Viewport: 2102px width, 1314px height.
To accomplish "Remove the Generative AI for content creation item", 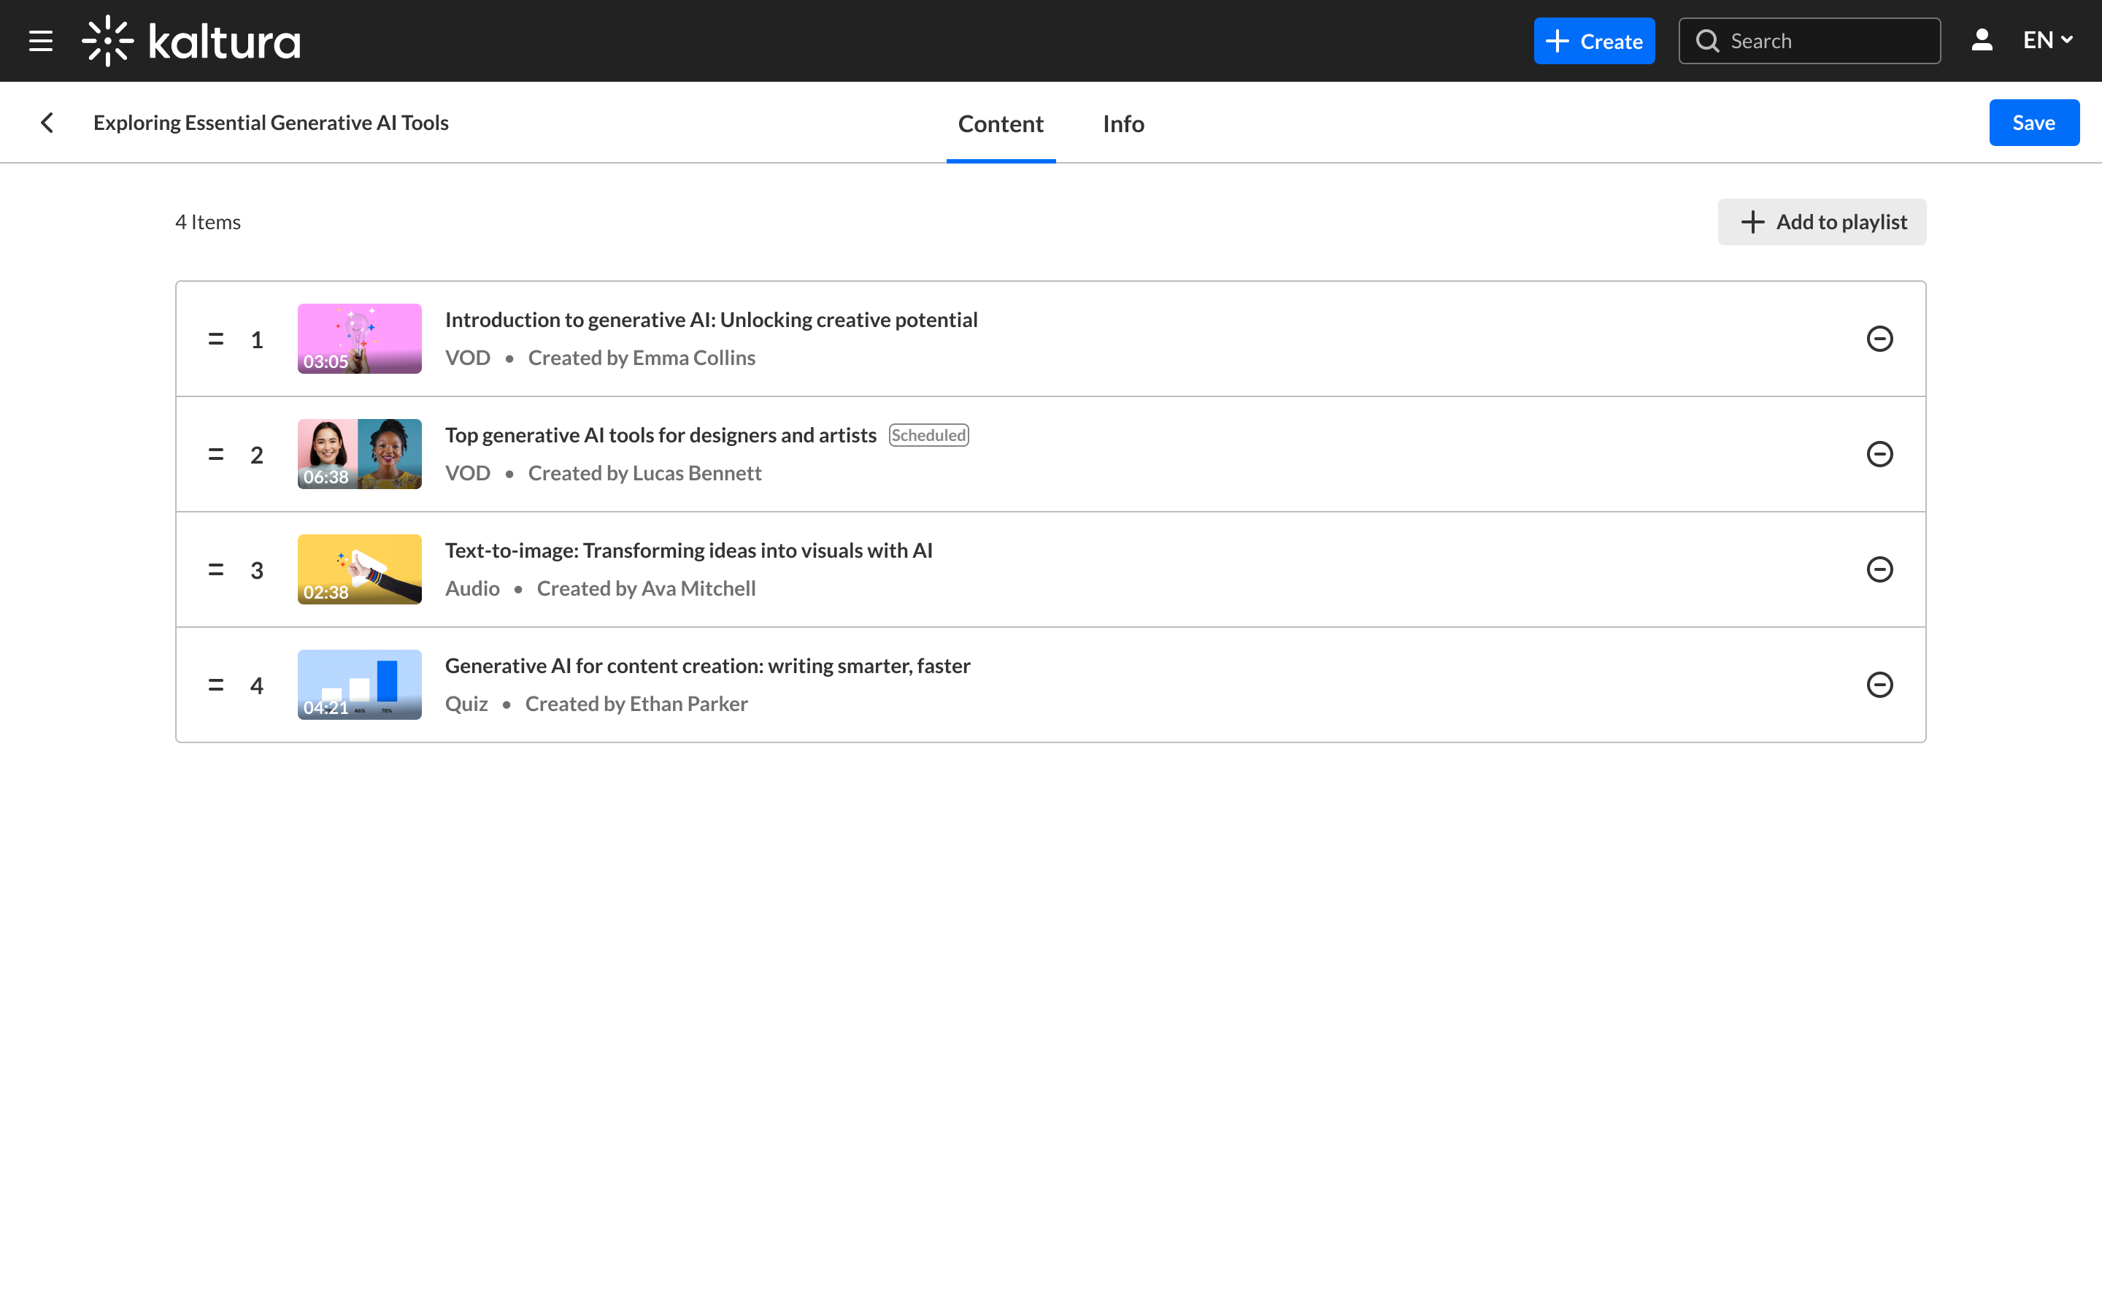I will click(1879, 685).
